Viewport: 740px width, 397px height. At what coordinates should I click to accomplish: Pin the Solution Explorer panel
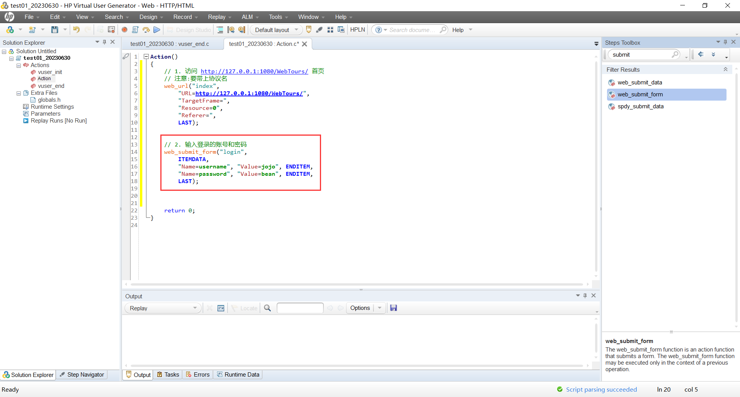(x=104, y=42)
